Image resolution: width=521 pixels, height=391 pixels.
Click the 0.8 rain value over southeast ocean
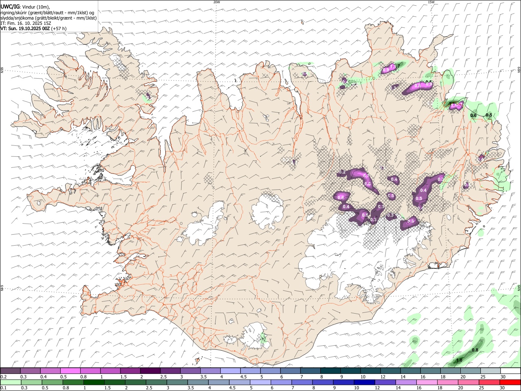coord(475,350)
